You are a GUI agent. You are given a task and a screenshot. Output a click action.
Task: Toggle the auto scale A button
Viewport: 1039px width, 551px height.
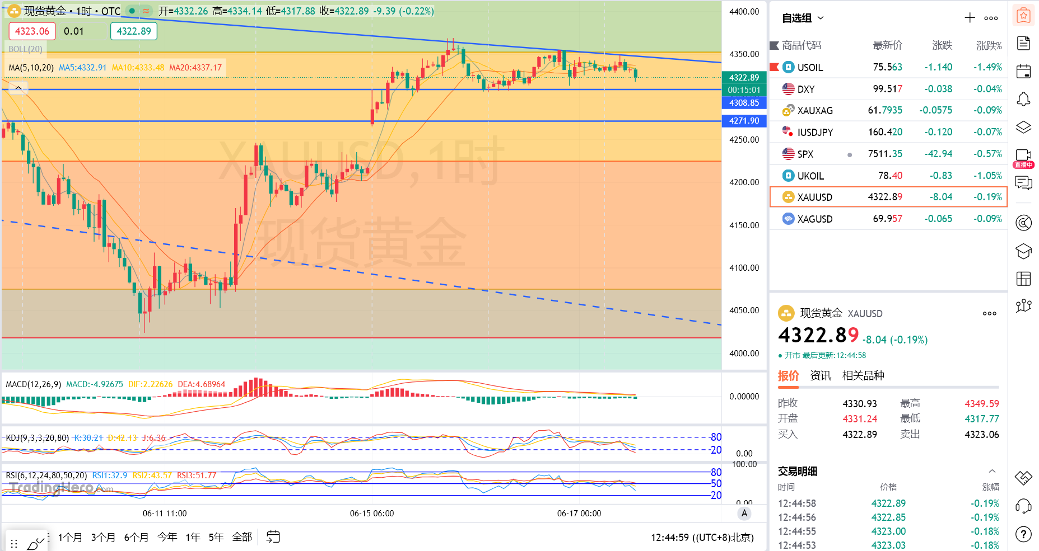(744, 513)
